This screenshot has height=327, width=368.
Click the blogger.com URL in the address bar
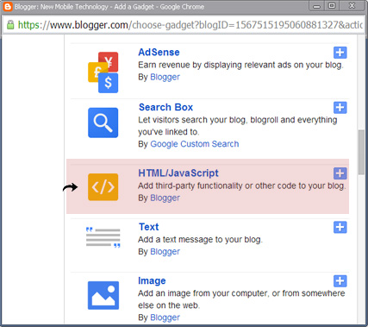[x=190, y=25]
